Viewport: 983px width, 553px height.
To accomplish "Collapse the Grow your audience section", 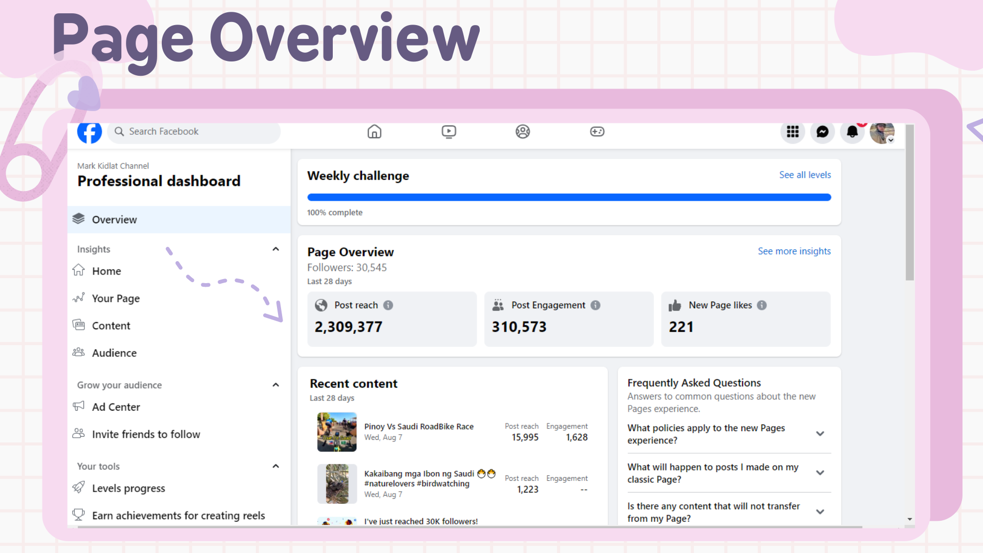I will point(275,385).
